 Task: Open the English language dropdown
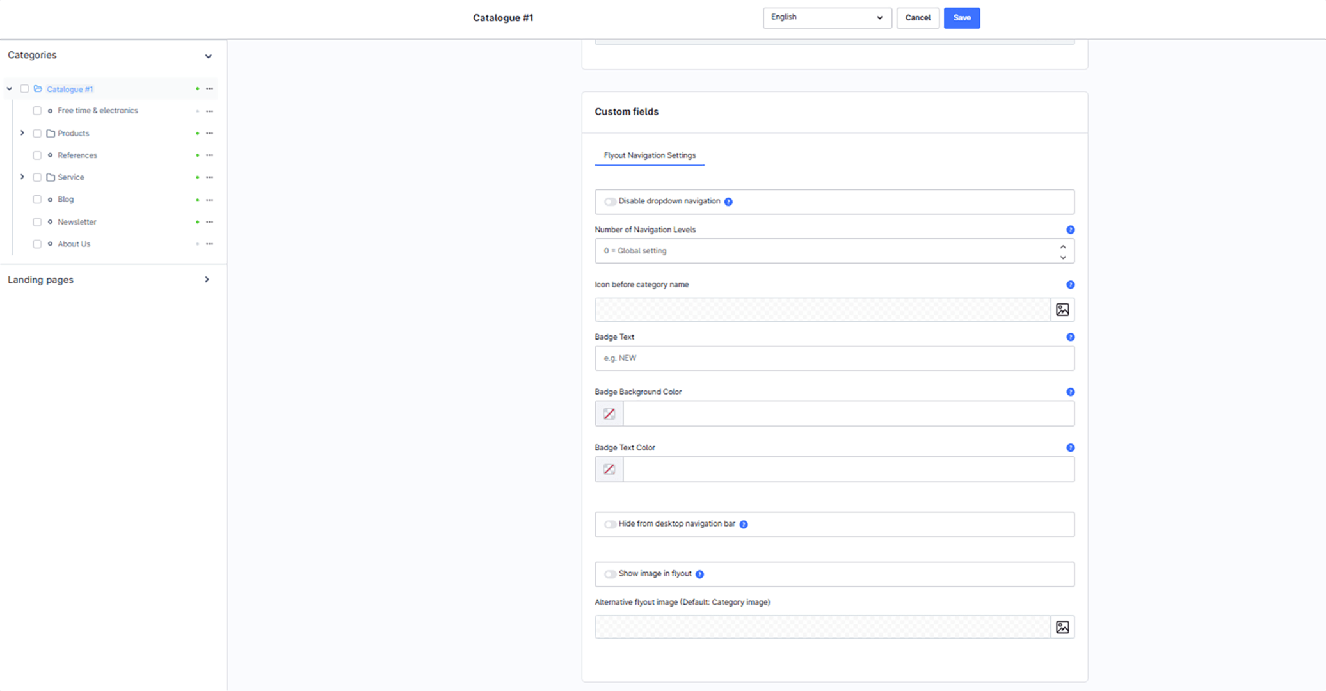(x=827, y=18)
